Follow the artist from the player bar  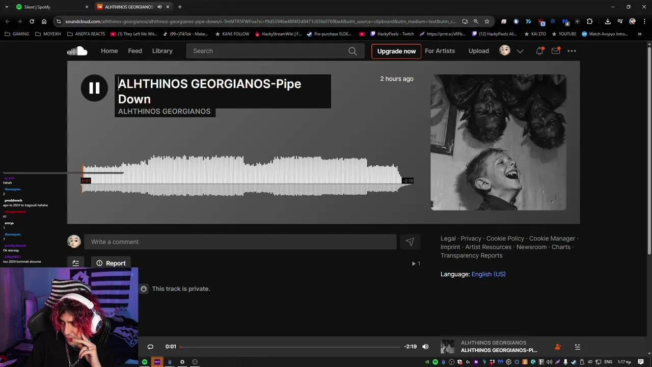(x=558, y=347)
